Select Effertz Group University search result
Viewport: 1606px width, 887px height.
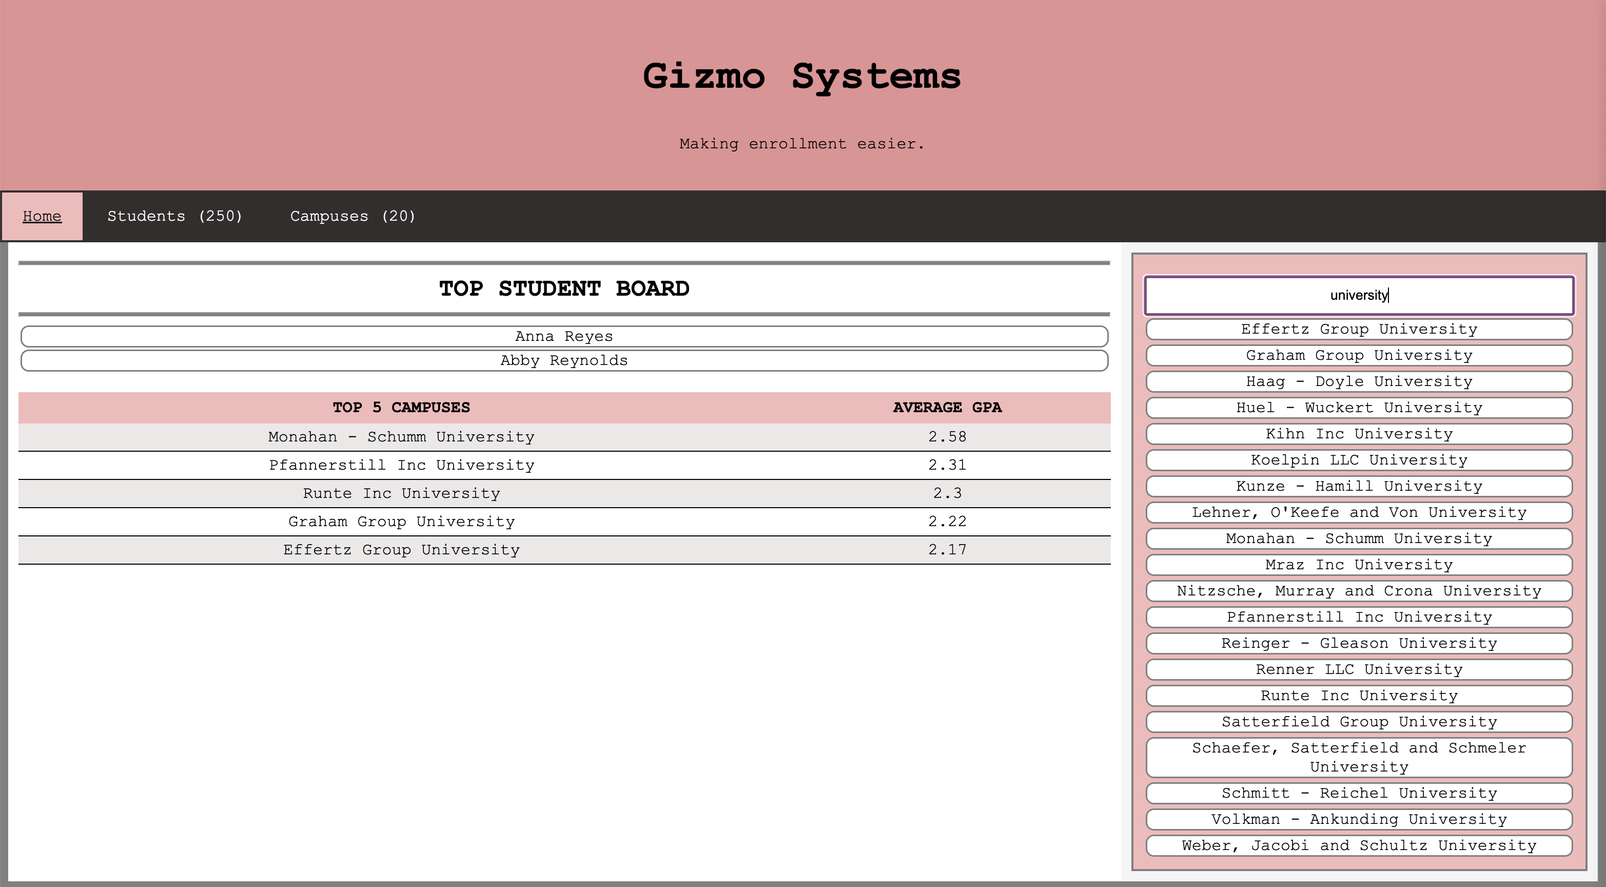coord(1359,330)
